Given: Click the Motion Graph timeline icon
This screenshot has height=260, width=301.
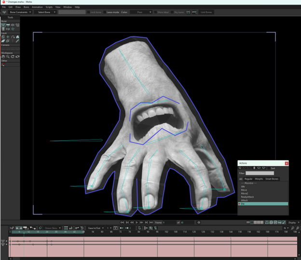Looking at the screenshot, I should [33, 228].
